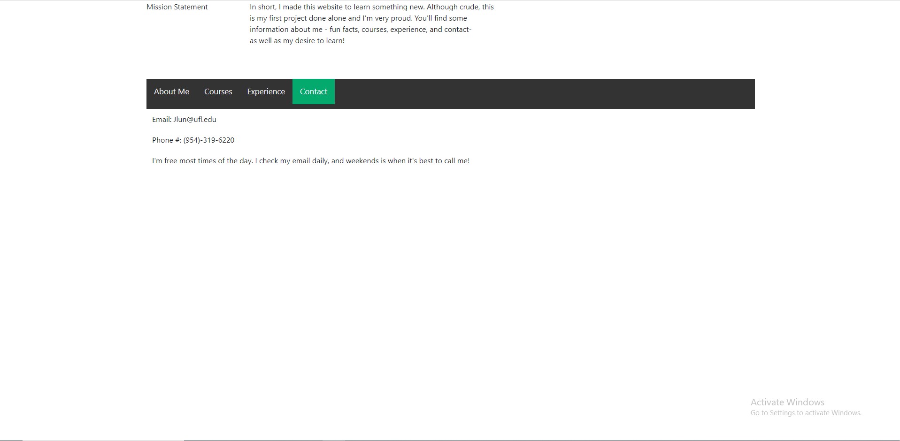Click the word "weekends" in availability text

point(362,161)
